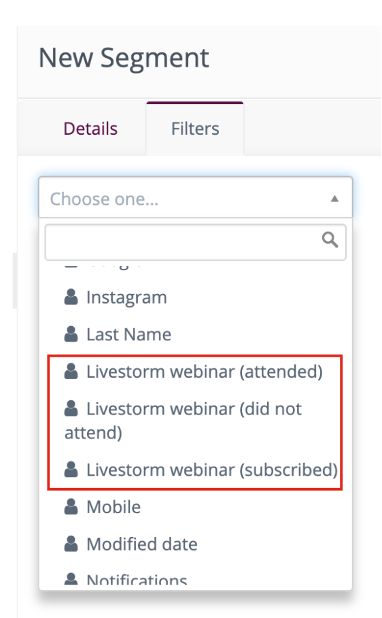Pick the Livestorm webinar (did not attend) option
The height and width of the screenshot is (618, 382).
coord(196,421)
